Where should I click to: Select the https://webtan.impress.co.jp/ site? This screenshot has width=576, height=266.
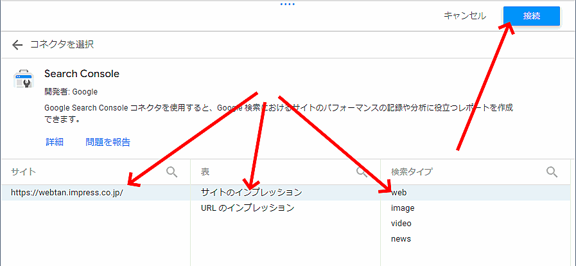67,192
